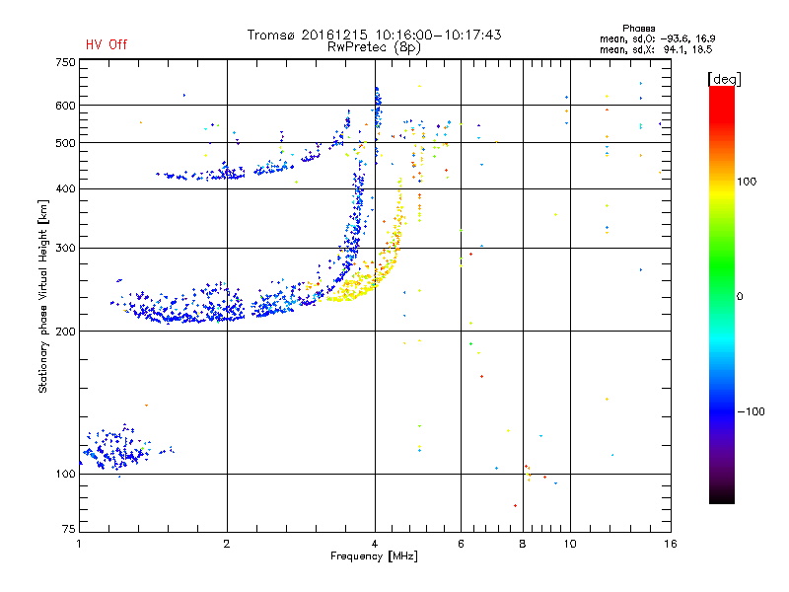This screenshot has width=789, height=592.
Task: Click the 'mean, sd,O: -93.6, 16.9' text
Action: click(657, 38)
